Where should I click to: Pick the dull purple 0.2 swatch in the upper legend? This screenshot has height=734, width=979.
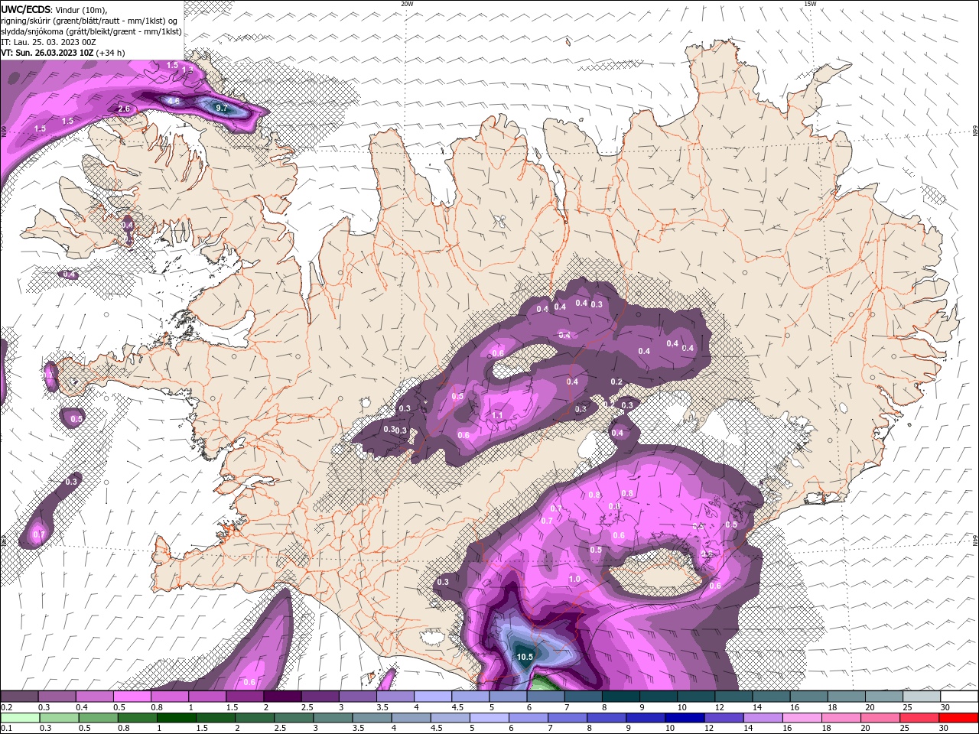click(19, 697)
